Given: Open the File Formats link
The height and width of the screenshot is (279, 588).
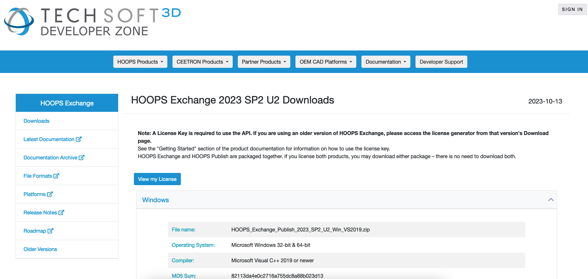Looking at the screenshot, I should 38,176.
